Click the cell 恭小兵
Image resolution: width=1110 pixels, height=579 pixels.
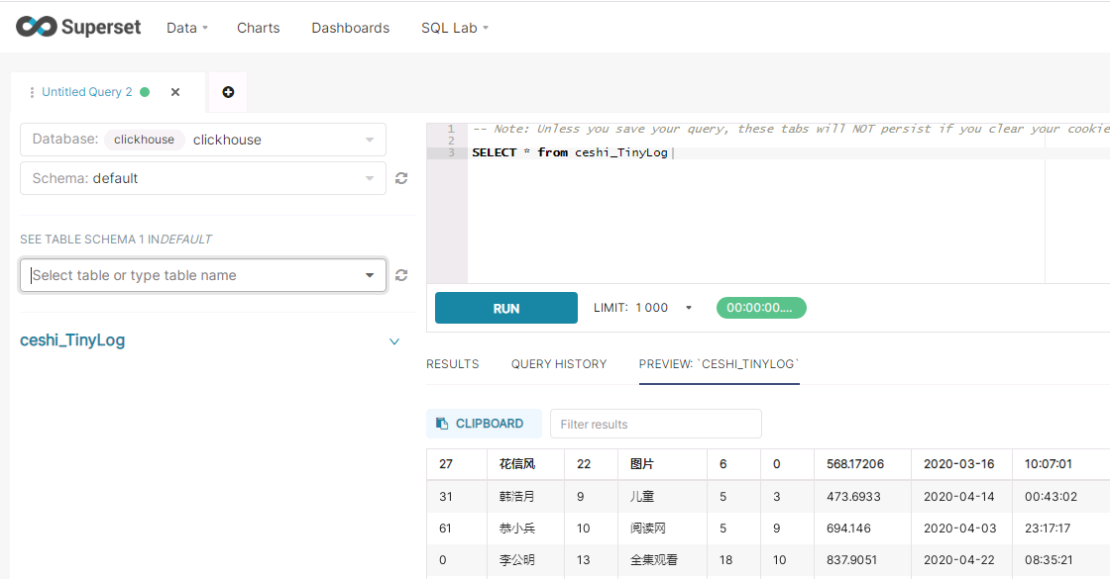tap(525, 529)
